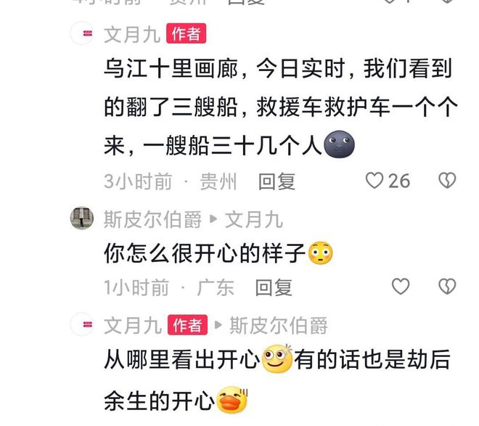Viewport: 479px width, 426px height.
Task: Dislike the 乌江十里画廊 comment with broken heart
Action: 447,181
